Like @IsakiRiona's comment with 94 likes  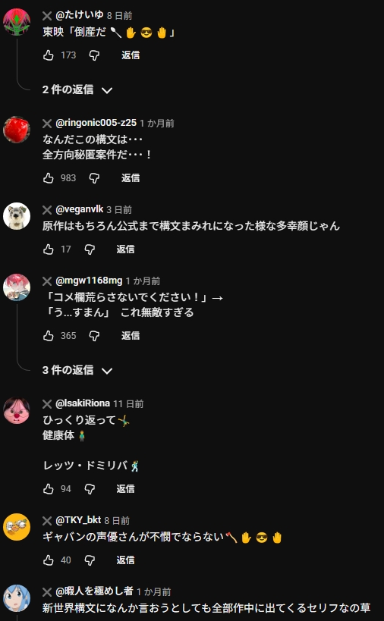tap(49, 489)
